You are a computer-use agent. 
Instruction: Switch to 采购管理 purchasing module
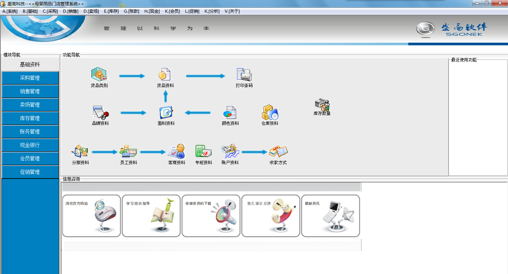(30, 78)
